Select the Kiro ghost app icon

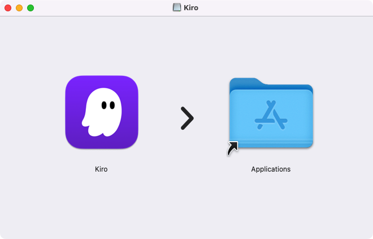click(102, 112)
